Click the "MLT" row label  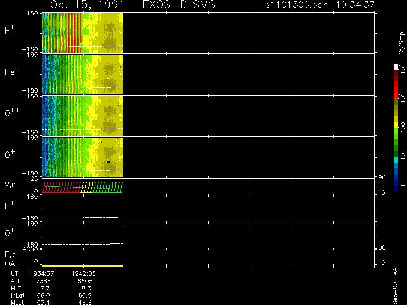pyautogui.click(x=16, y=288)
